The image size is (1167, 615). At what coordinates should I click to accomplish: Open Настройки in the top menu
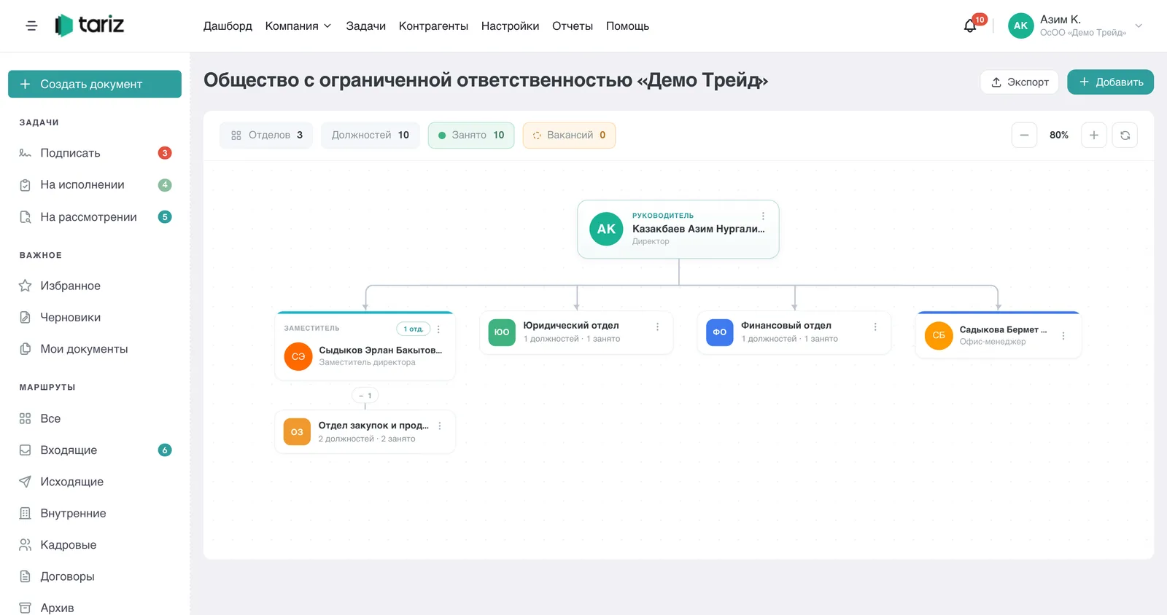click(510, 26)
